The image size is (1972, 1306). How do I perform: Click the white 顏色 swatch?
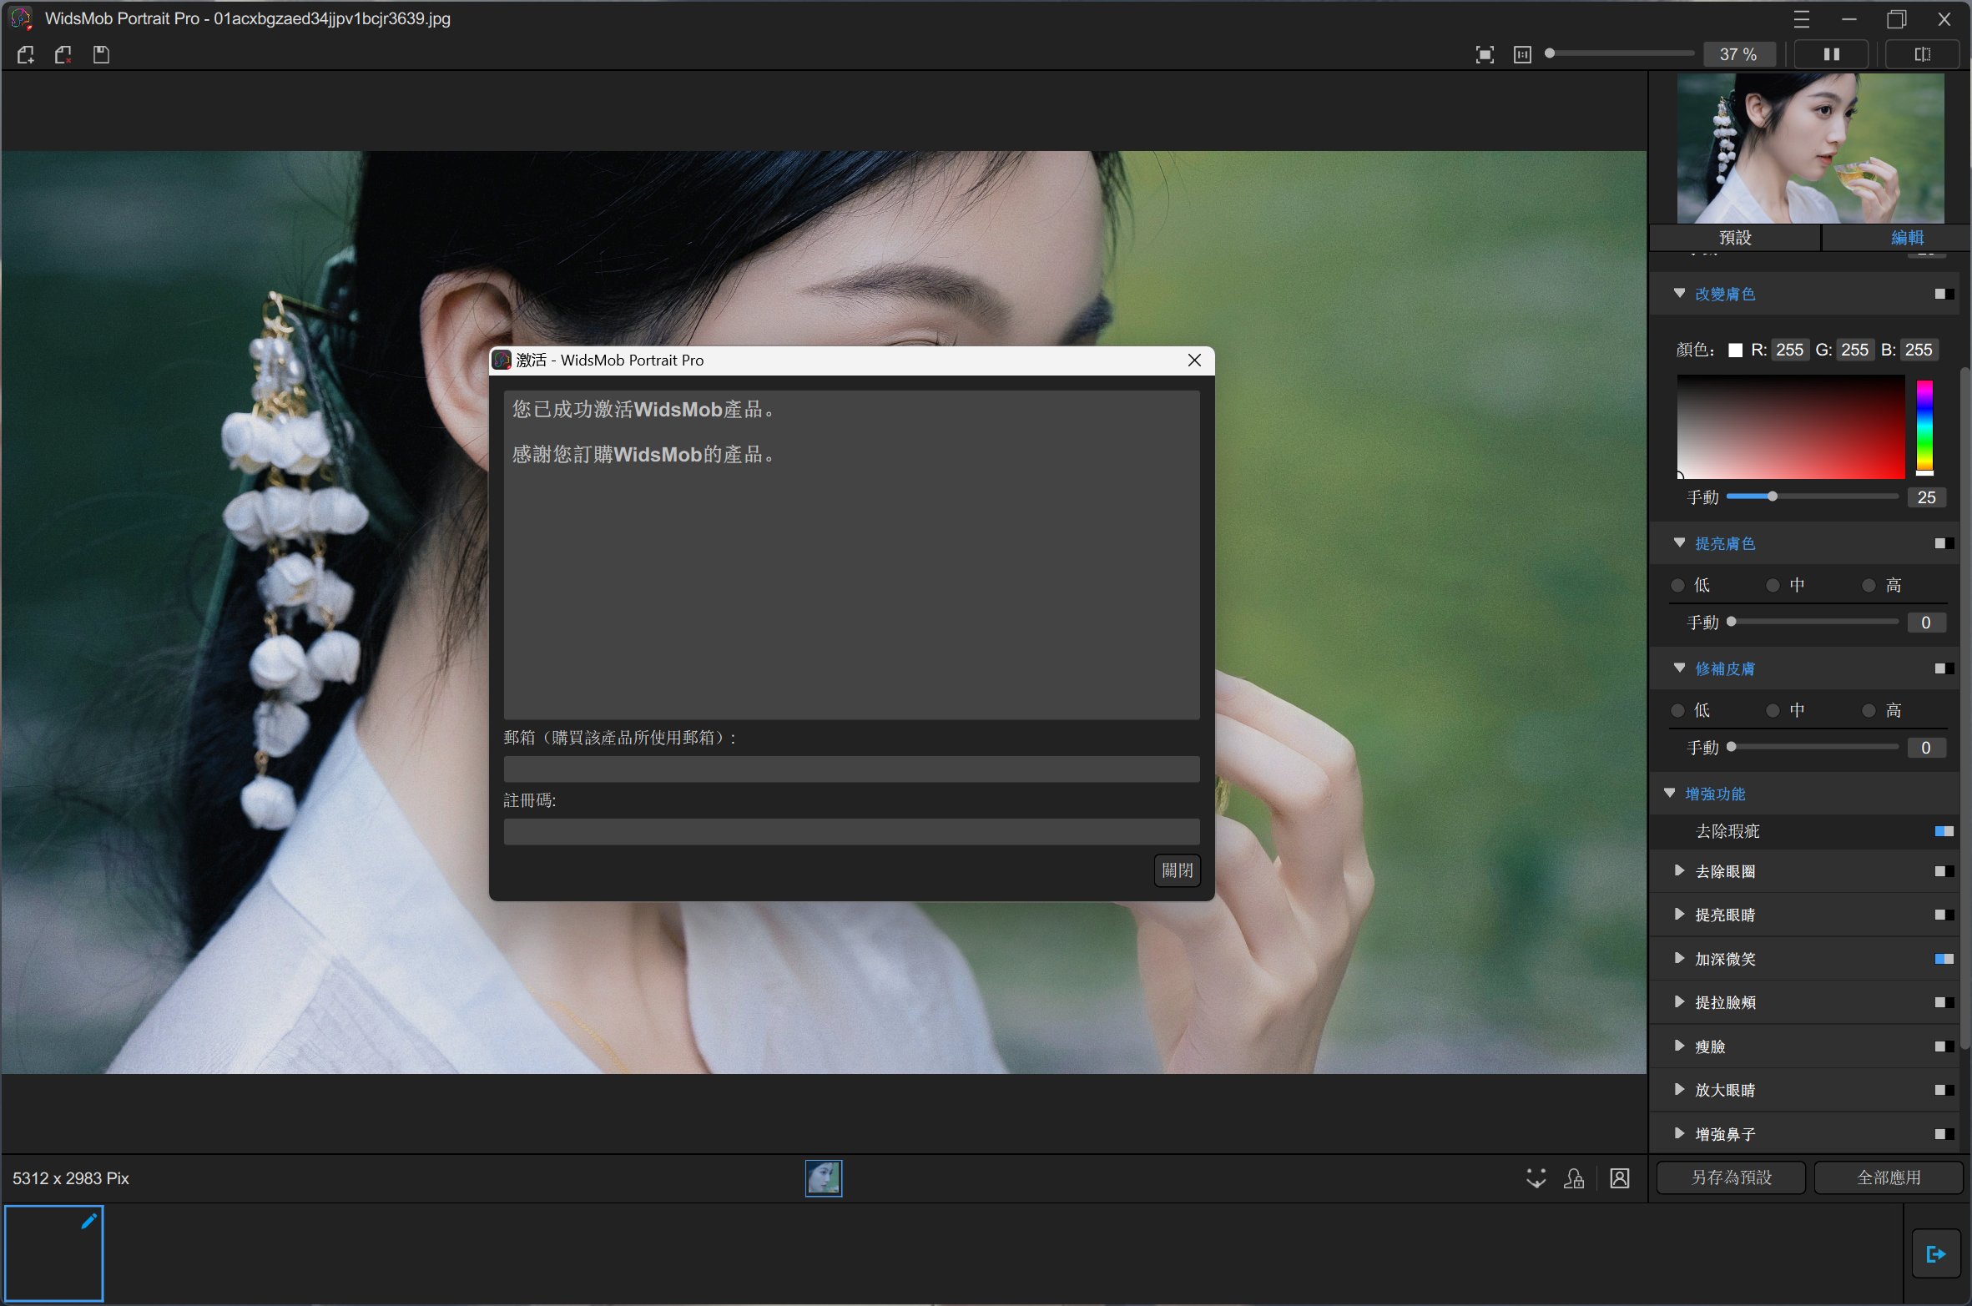(1736, 350)
